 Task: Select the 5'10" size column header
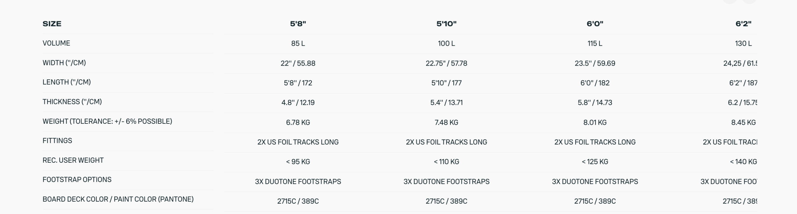point(446,24)
